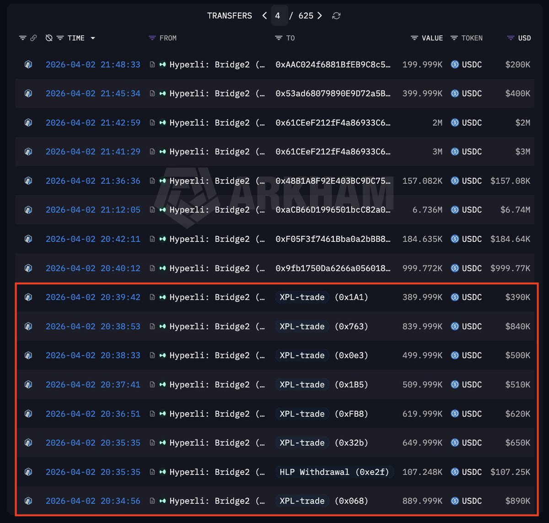Go to previous transfers page
This screenshot has height=523, width=549.
[x=264, y=16]
